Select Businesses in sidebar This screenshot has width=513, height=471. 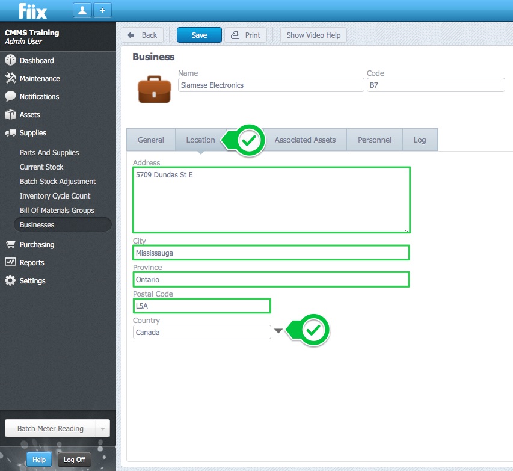[63, 224]
